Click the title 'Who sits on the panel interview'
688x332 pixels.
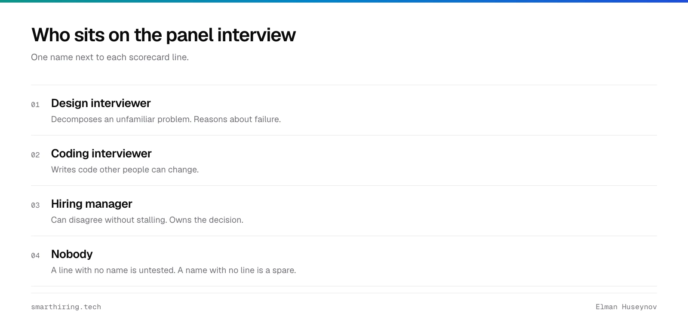[x=163, y=35]
